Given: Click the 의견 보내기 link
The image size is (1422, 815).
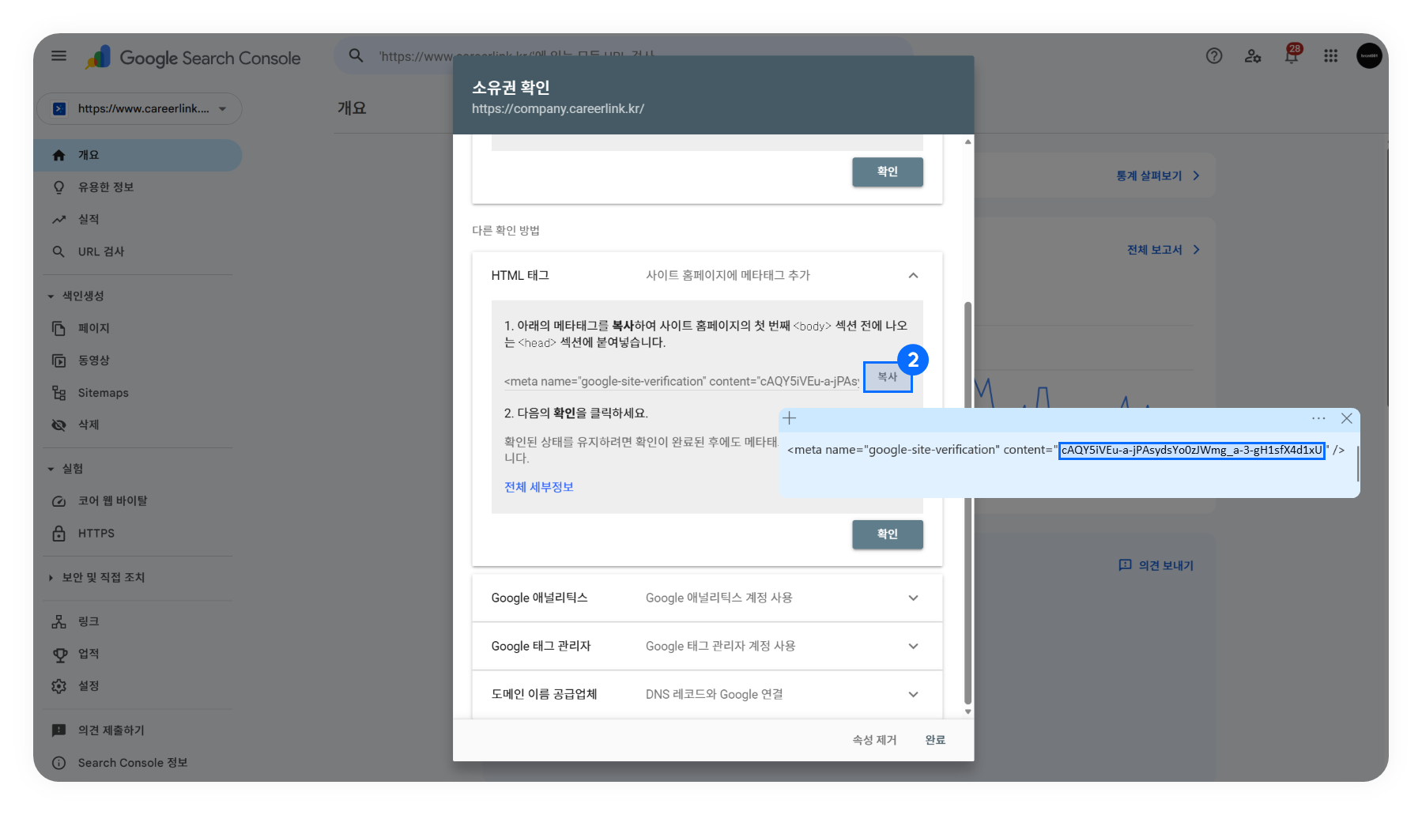Looking at the screenshot, I should click(1156, 565).
